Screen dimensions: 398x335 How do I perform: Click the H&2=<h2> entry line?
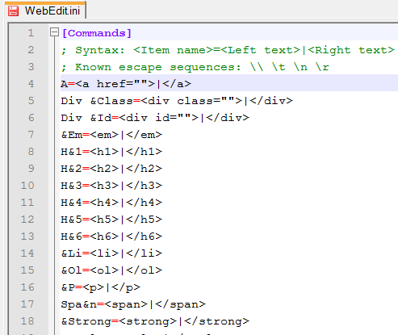[111, 169]
